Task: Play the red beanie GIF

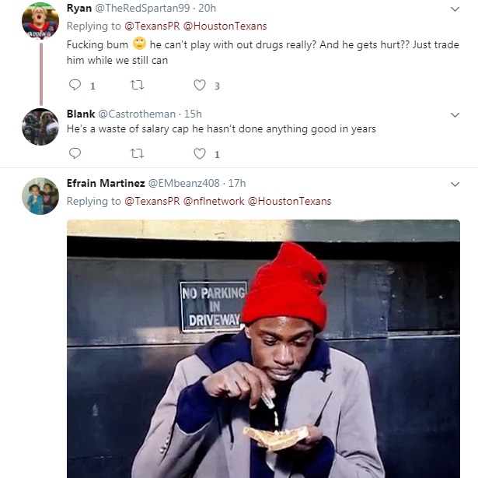Action: point(263,349)
